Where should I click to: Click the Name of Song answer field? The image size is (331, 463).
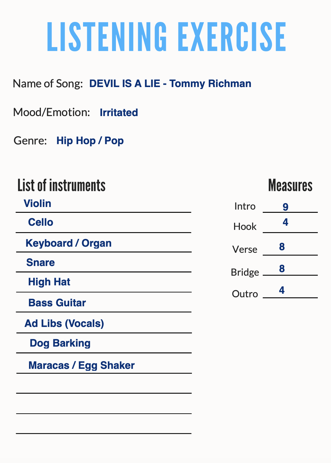coord(170,84)
